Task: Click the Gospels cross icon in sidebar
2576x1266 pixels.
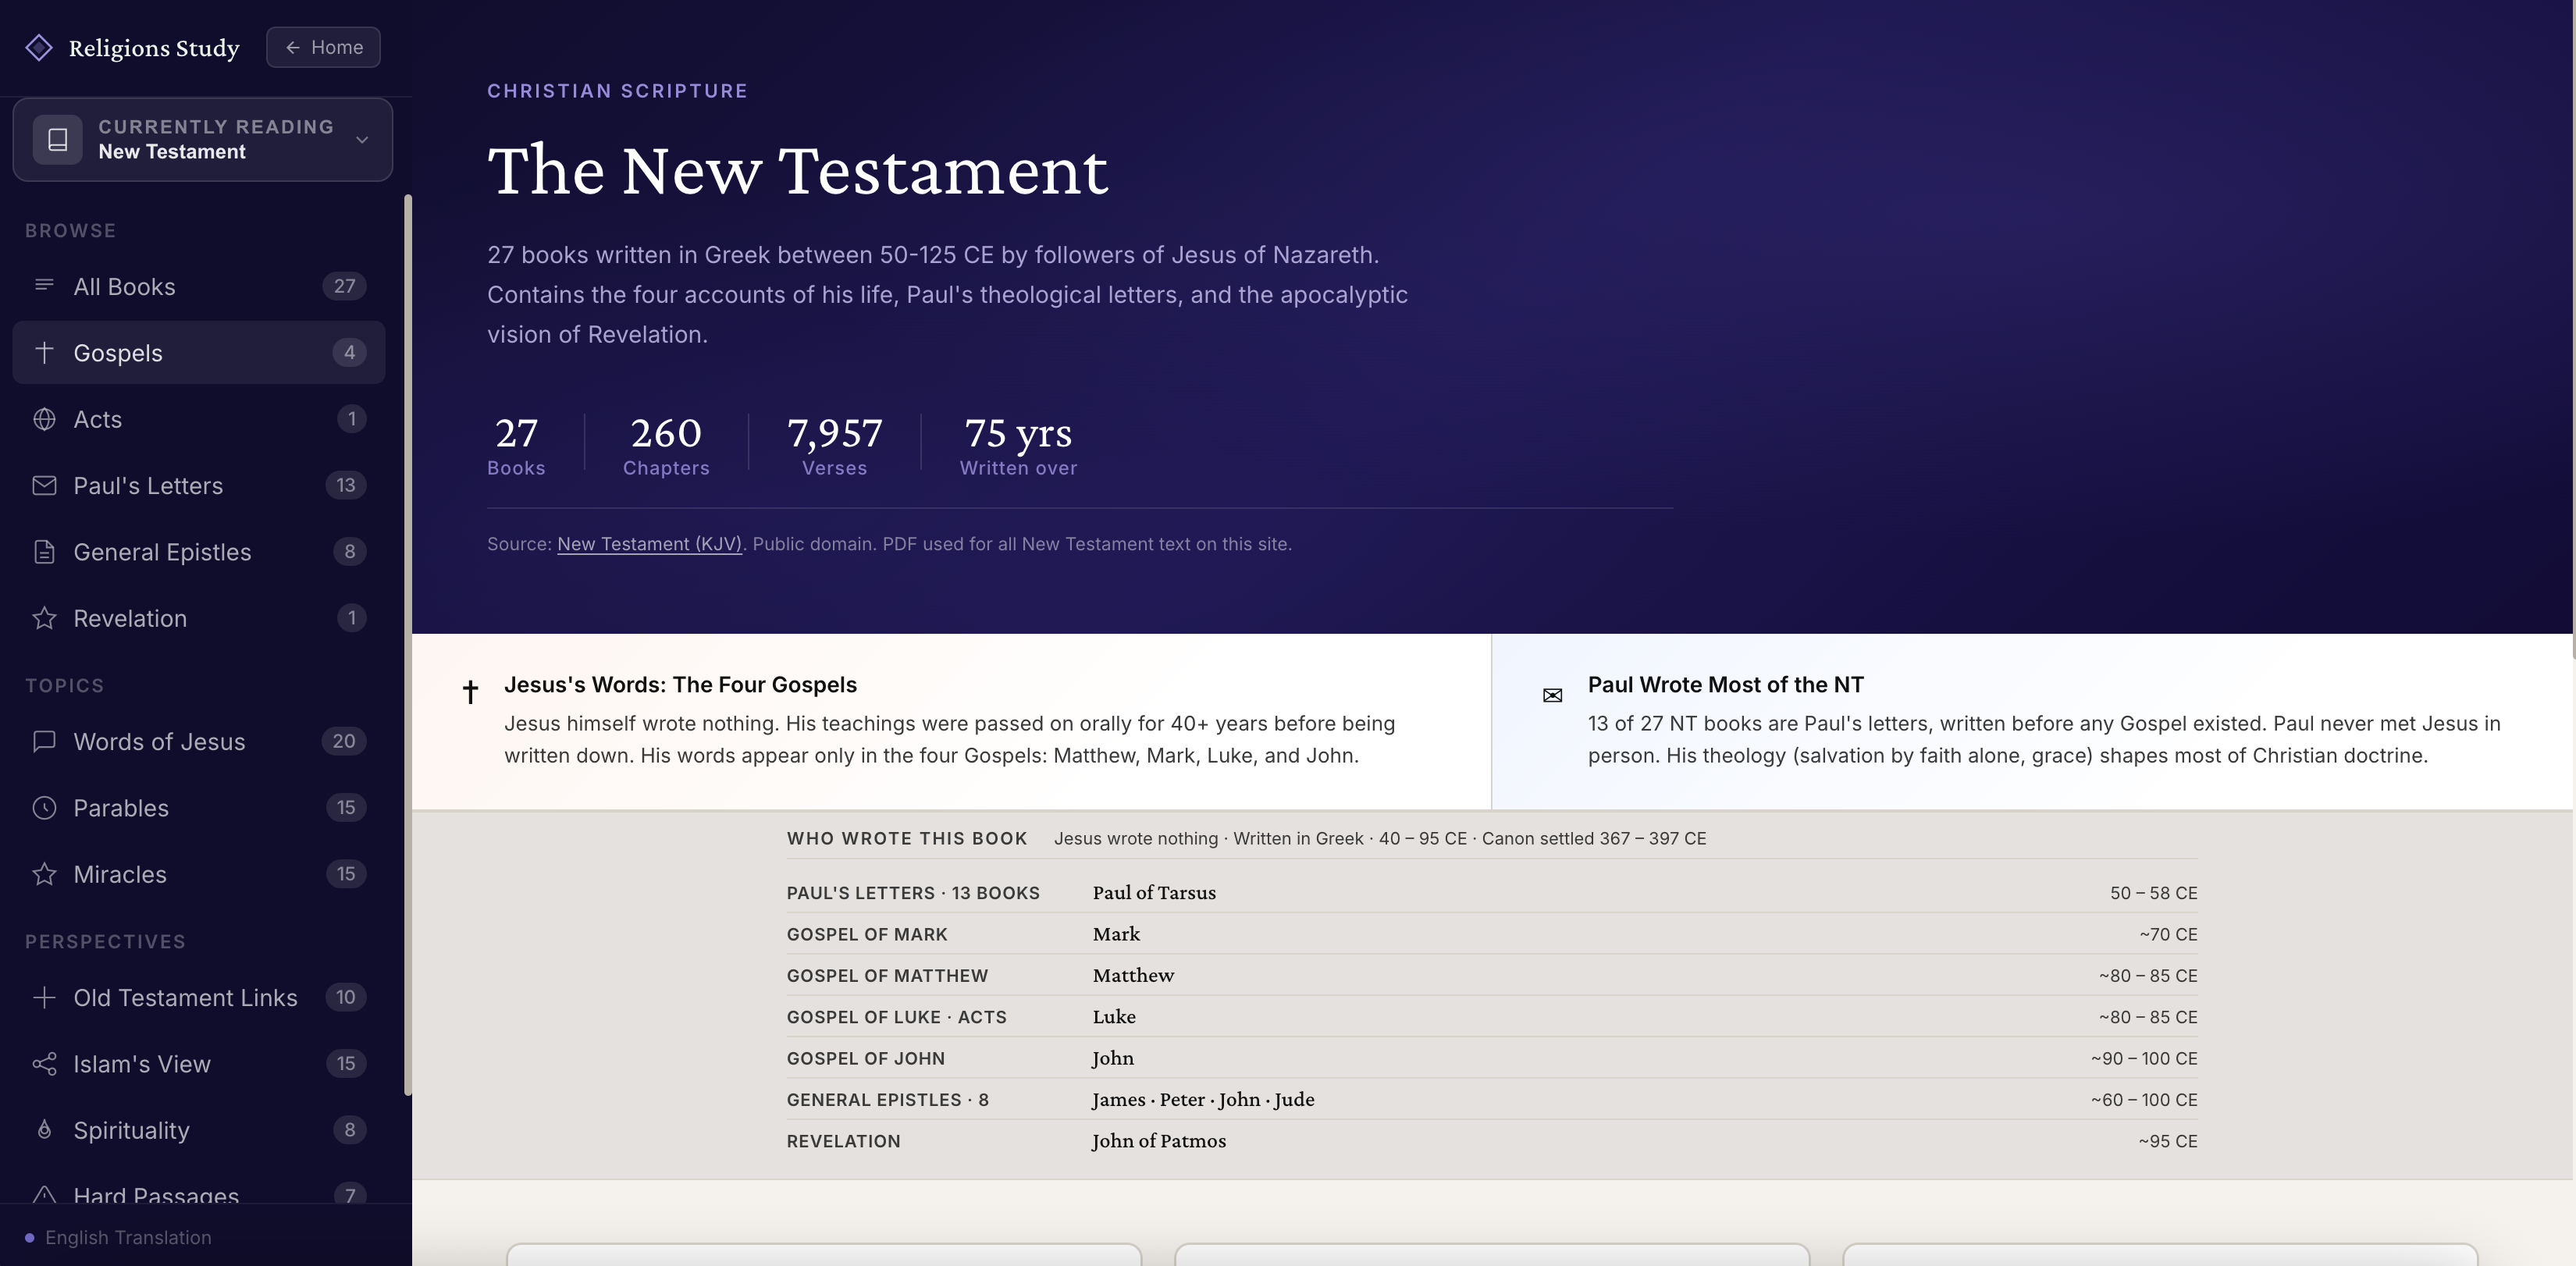Action: [44, 352]
